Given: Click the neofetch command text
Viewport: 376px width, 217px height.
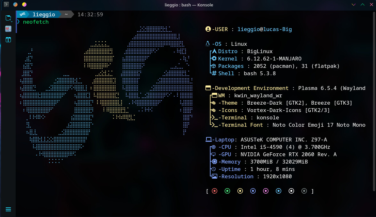Looking at the screenshot, I should (x=36, y=22).
